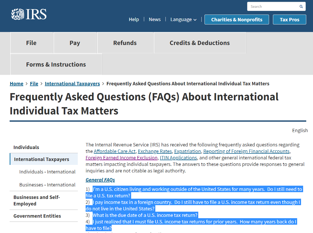Open the Charities & Nonprofits section
Image resolution: width=313 pixels, height=233 pixels.
237,20
